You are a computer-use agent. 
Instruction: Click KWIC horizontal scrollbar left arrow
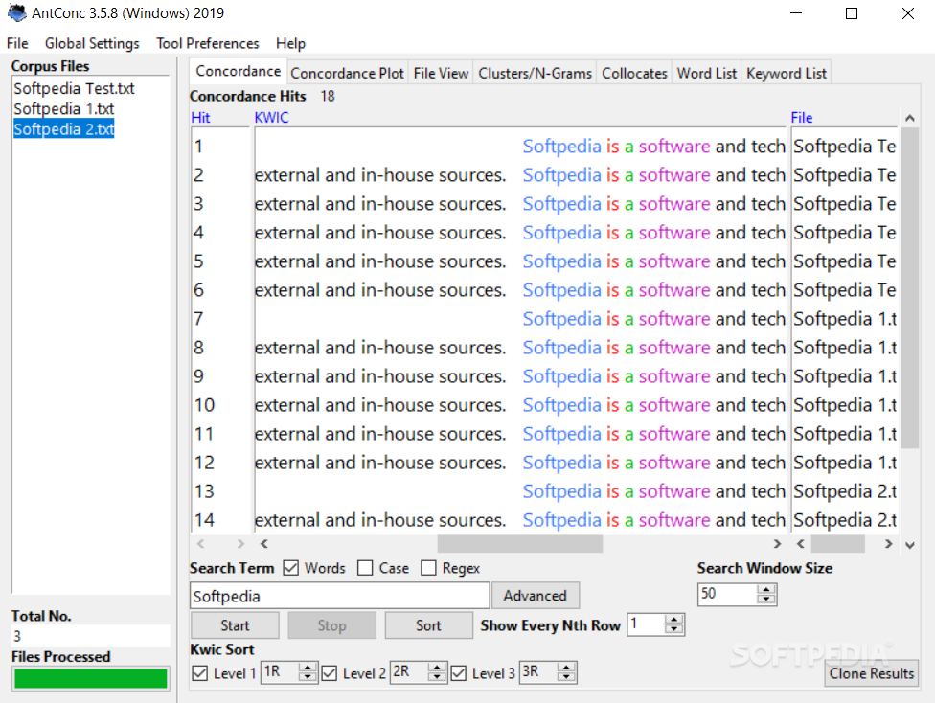264,544
